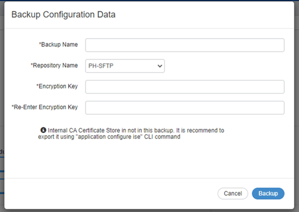
Task: Click the info icon beside Internal CA notice
Action: click(43, 130)
